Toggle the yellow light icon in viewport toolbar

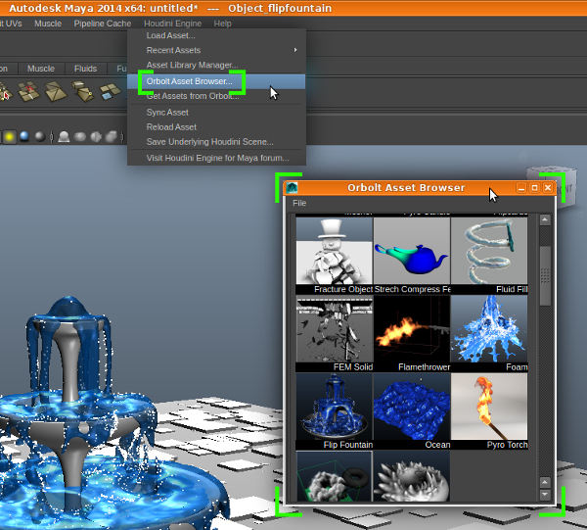10,137
